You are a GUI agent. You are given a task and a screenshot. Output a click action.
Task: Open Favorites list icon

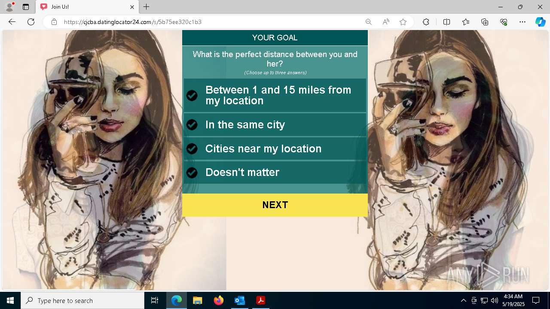coord(466,22)
